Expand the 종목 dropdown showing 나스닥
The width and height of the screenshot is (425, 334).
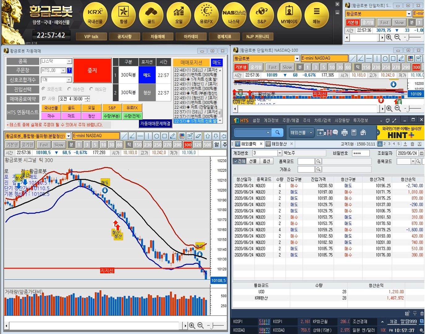[69, 61]
